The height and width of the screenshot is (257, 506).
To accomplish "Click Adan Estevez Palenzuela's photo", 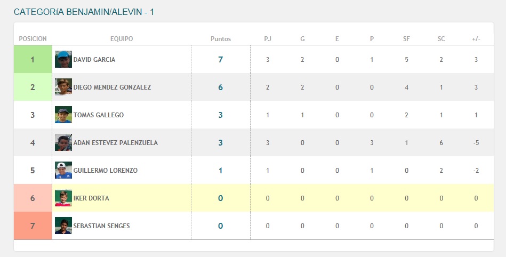I will point(63,143).
